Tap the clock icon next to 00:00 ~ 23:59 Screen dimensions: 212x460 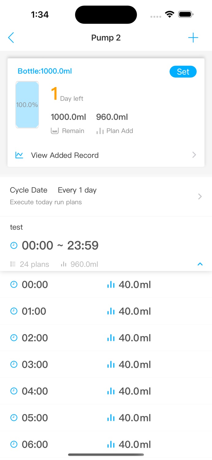14,245
